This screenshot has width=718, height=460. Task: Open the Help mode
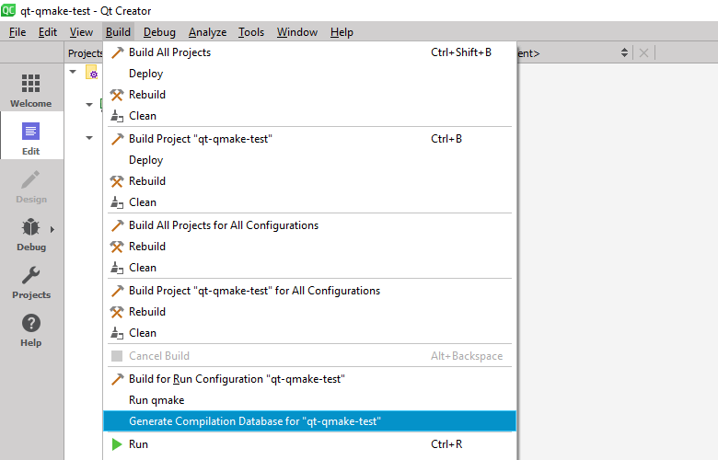30,329
